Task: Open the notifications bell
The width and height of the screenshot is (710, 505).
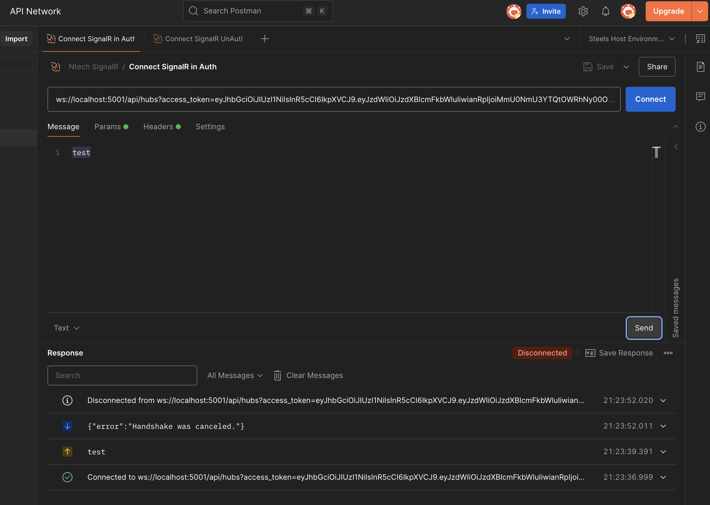Action: pos(605,11)
